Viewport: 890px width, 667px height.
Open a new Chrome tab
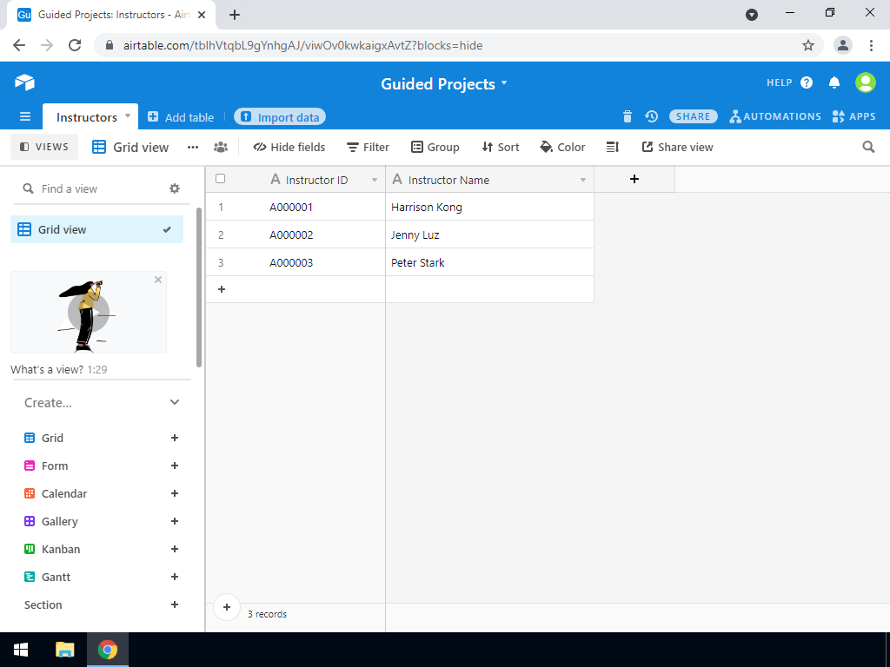click(235, 15)
